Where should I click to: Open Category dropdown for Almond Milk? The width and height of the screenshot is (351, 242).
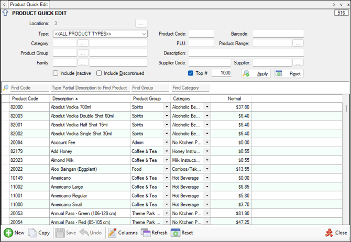(207, 160)
